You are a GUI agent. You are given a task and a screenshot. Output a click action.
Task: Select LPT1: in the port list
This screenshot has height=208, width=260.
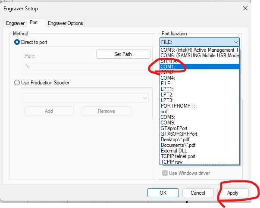click(200, 89)
